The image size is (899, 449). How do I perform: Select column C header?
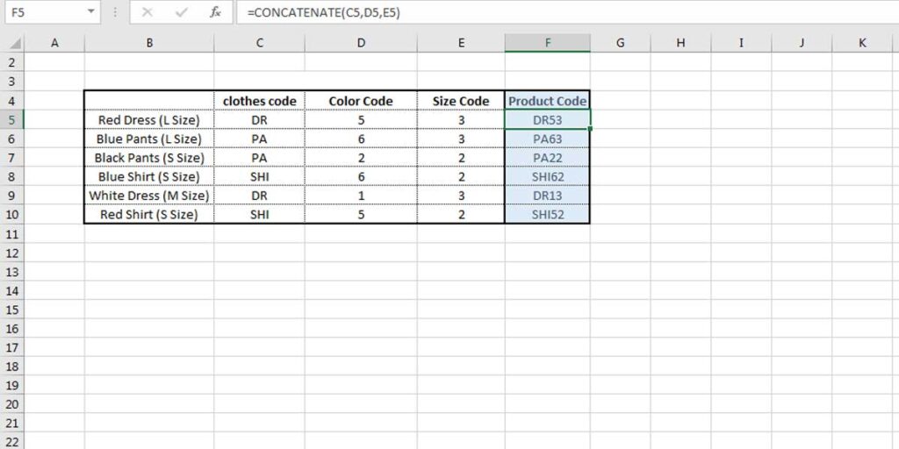(x=260, y=43)
